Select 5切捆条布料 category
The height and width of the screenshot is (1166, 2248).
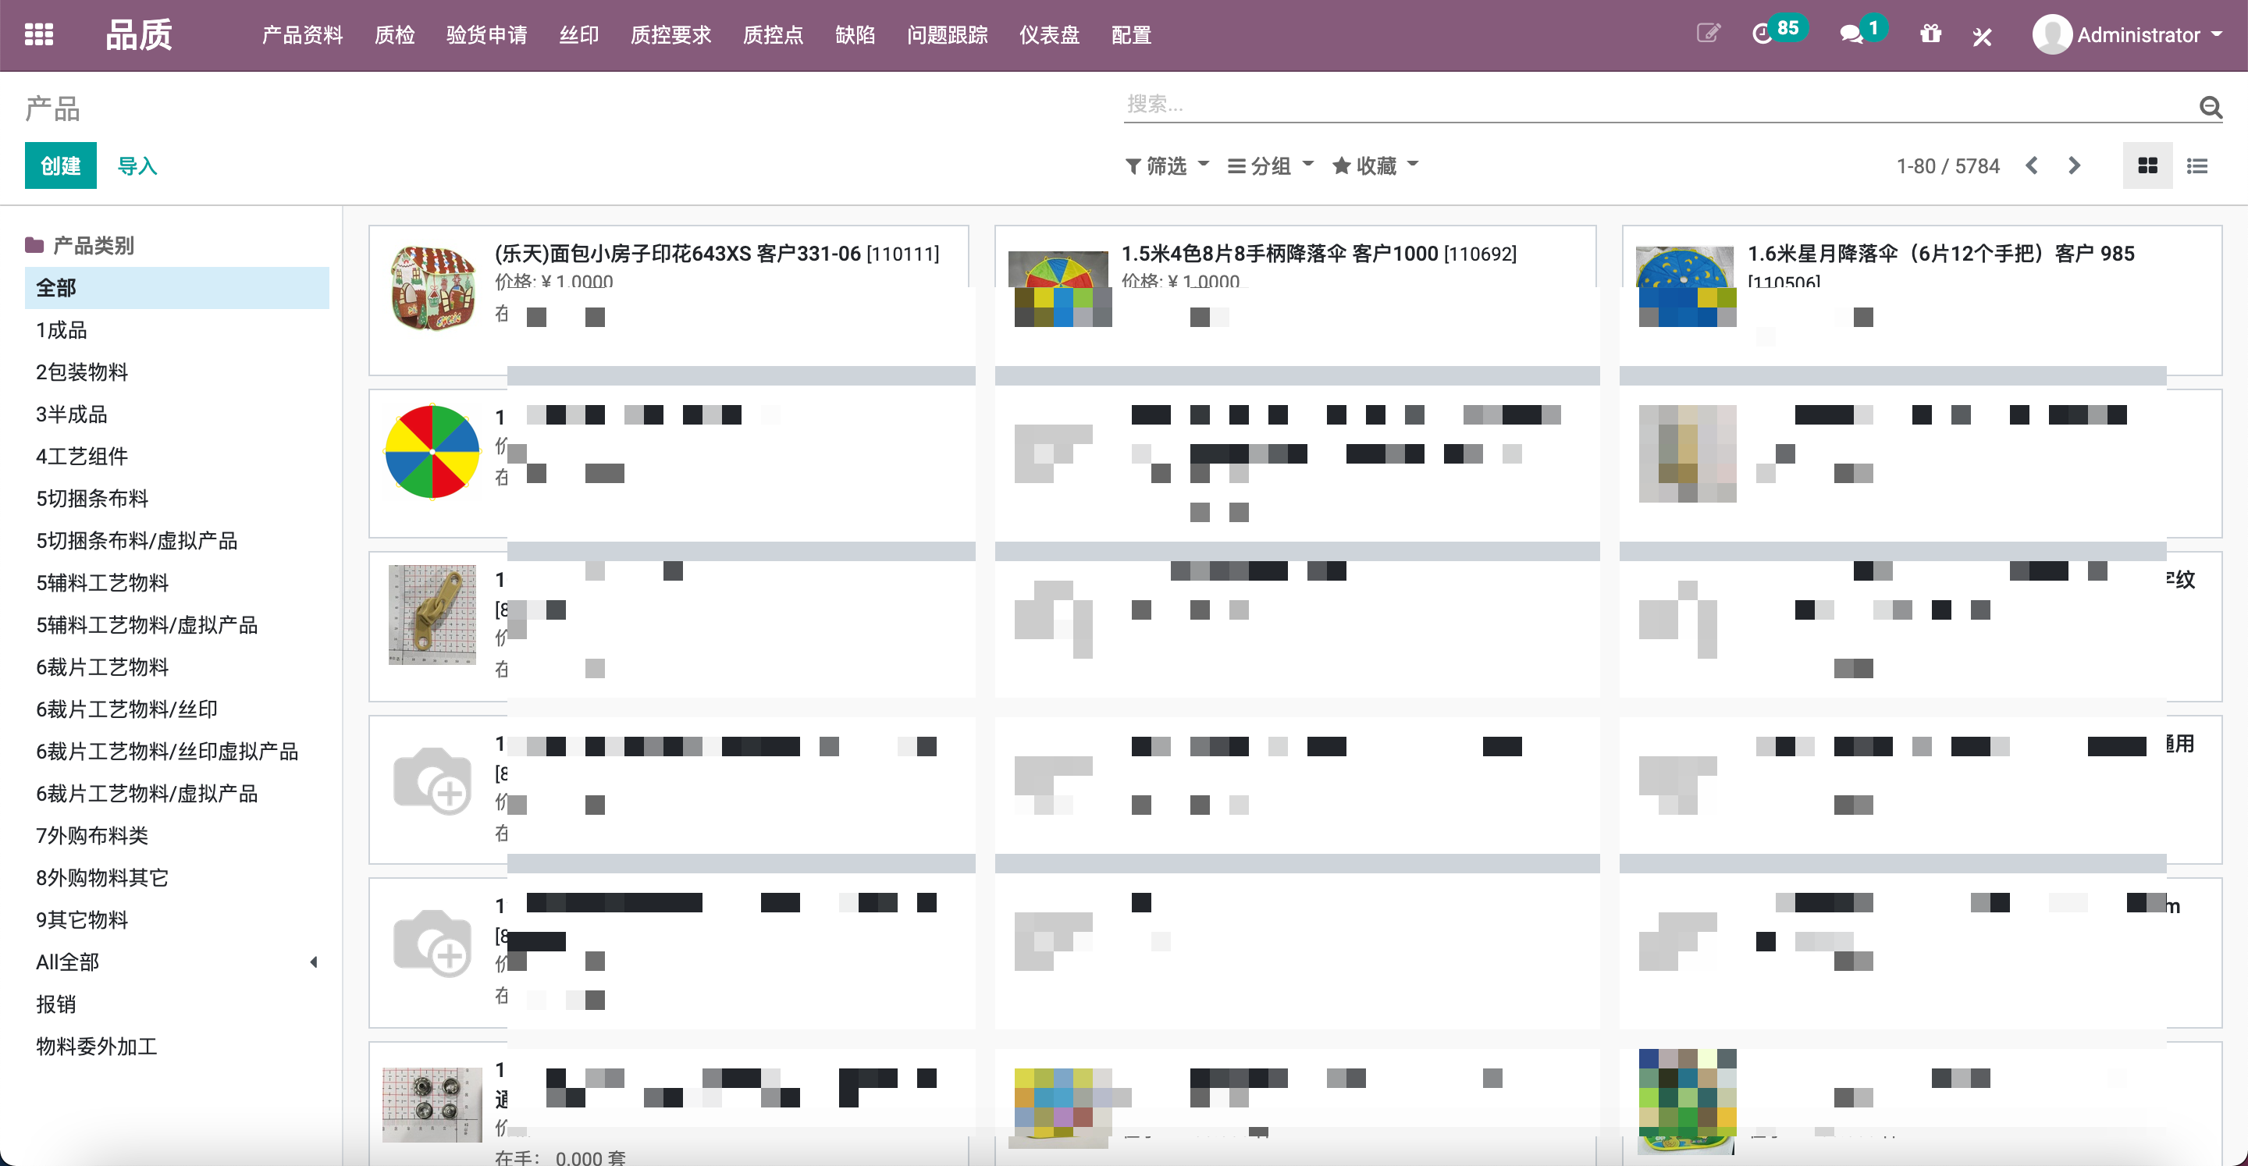pyautogui.click(x=177, y=499)
